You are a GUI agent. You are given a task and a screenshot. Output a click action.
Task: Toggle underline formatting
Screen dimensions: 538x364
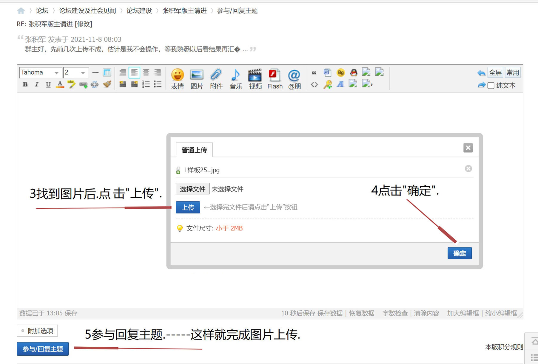coord(48,85)
